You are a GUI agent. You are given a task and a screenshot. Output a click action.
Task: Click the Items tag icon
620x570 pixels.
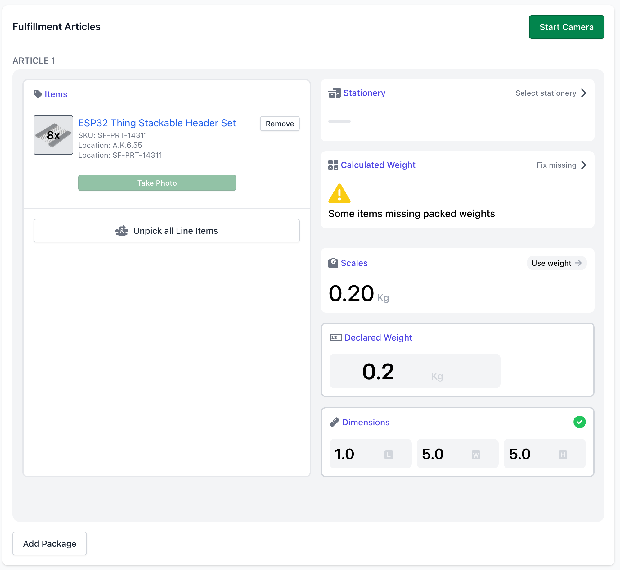click(x=38, y=94)
